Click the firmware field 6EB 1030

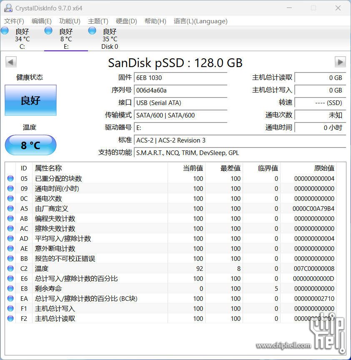point(181,77)
